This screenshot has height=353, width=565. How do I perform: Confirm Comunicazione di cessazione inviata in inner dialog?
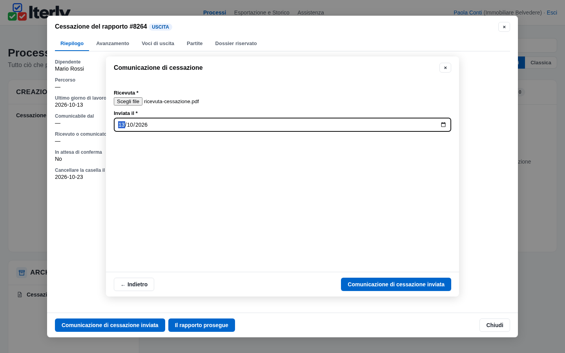396,284
